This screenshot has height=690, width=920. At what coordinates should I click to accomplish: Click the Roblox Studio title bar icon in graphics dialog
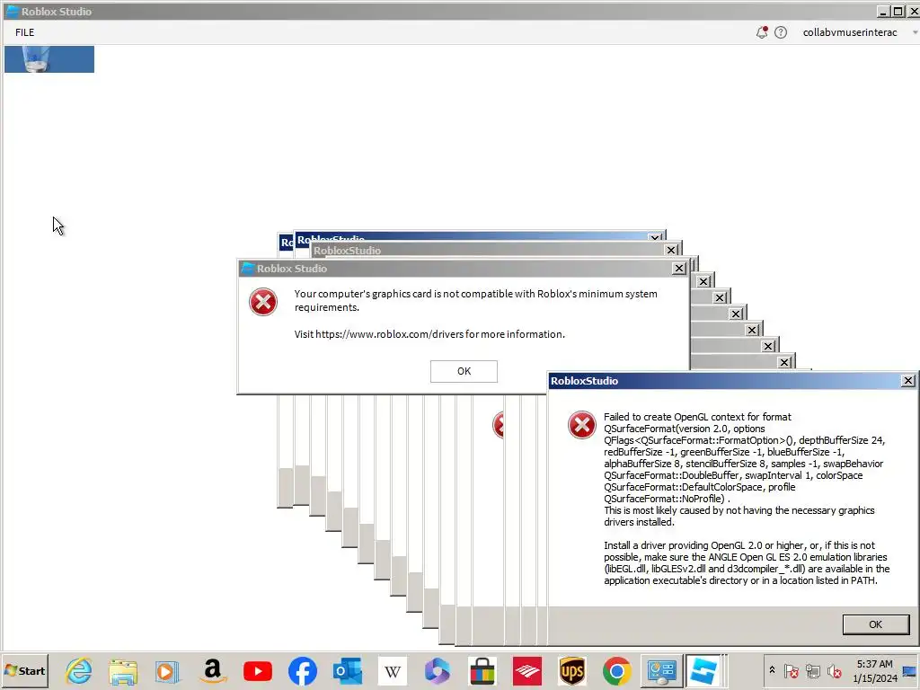pyautogui.click(x=248, y=268)
